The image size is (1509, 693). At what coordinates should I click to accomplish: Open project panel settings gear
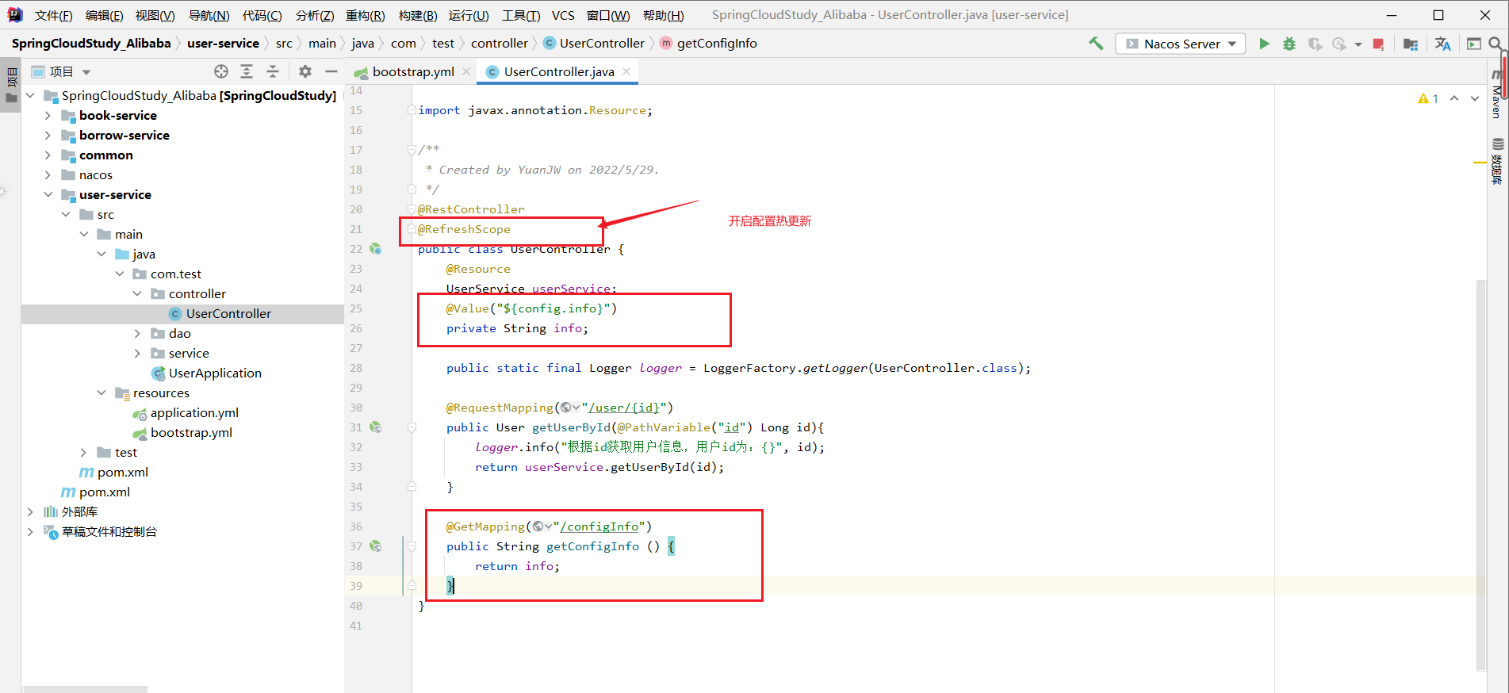point(305,71)
